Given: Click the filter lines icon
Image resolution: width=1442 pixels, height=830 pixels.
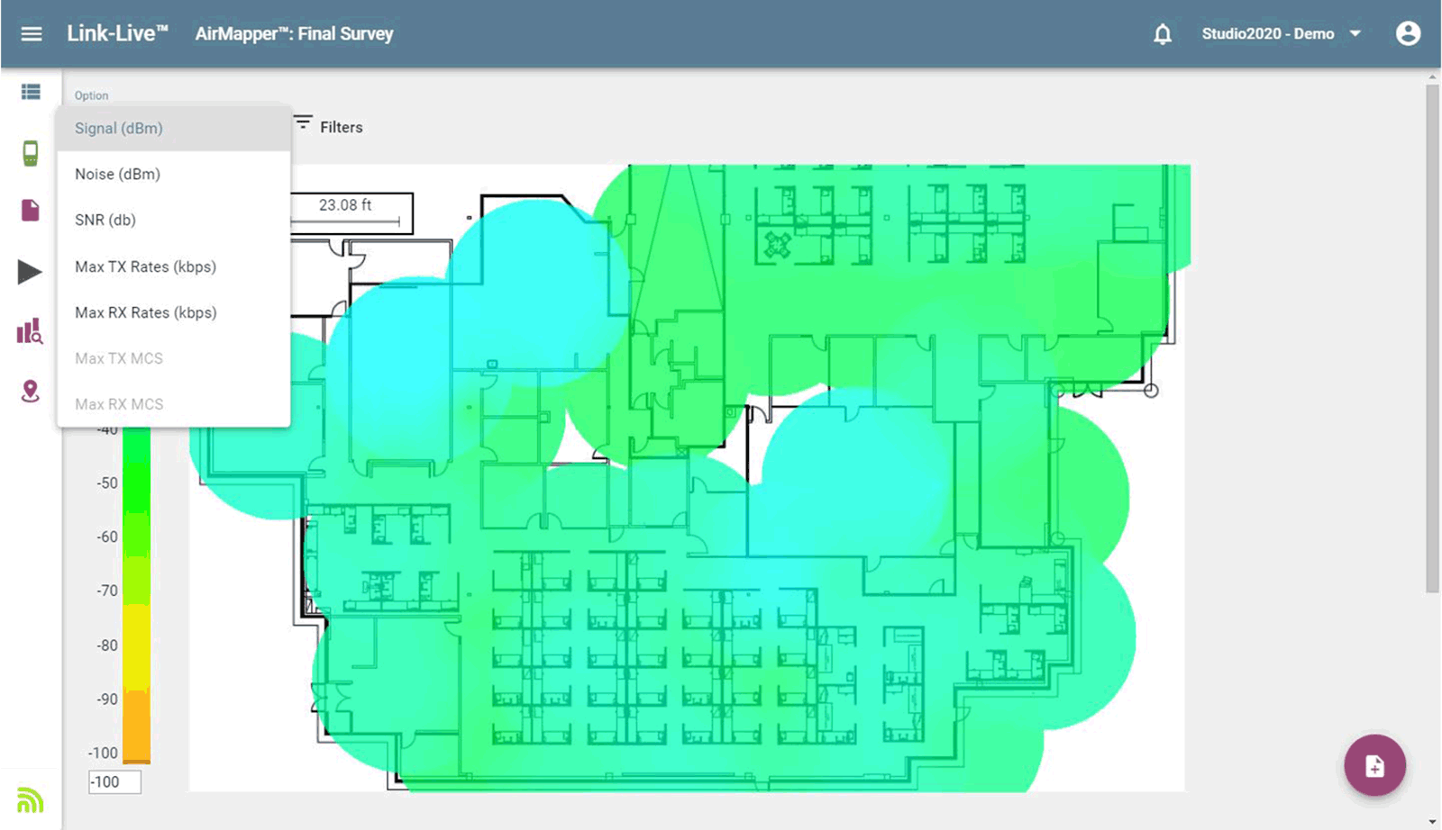Looking at the screenshot, I should [x=303, y=122].
